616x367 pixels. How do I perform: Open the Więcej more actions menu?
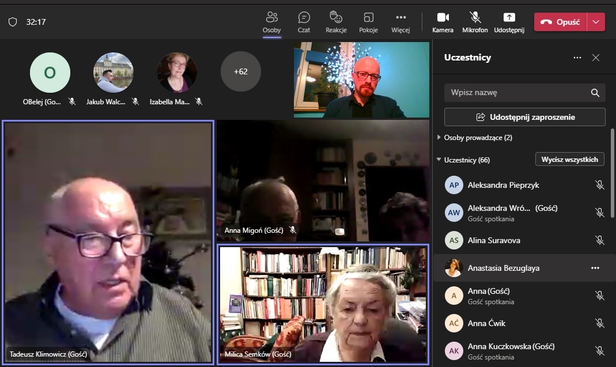coord(400,22)
